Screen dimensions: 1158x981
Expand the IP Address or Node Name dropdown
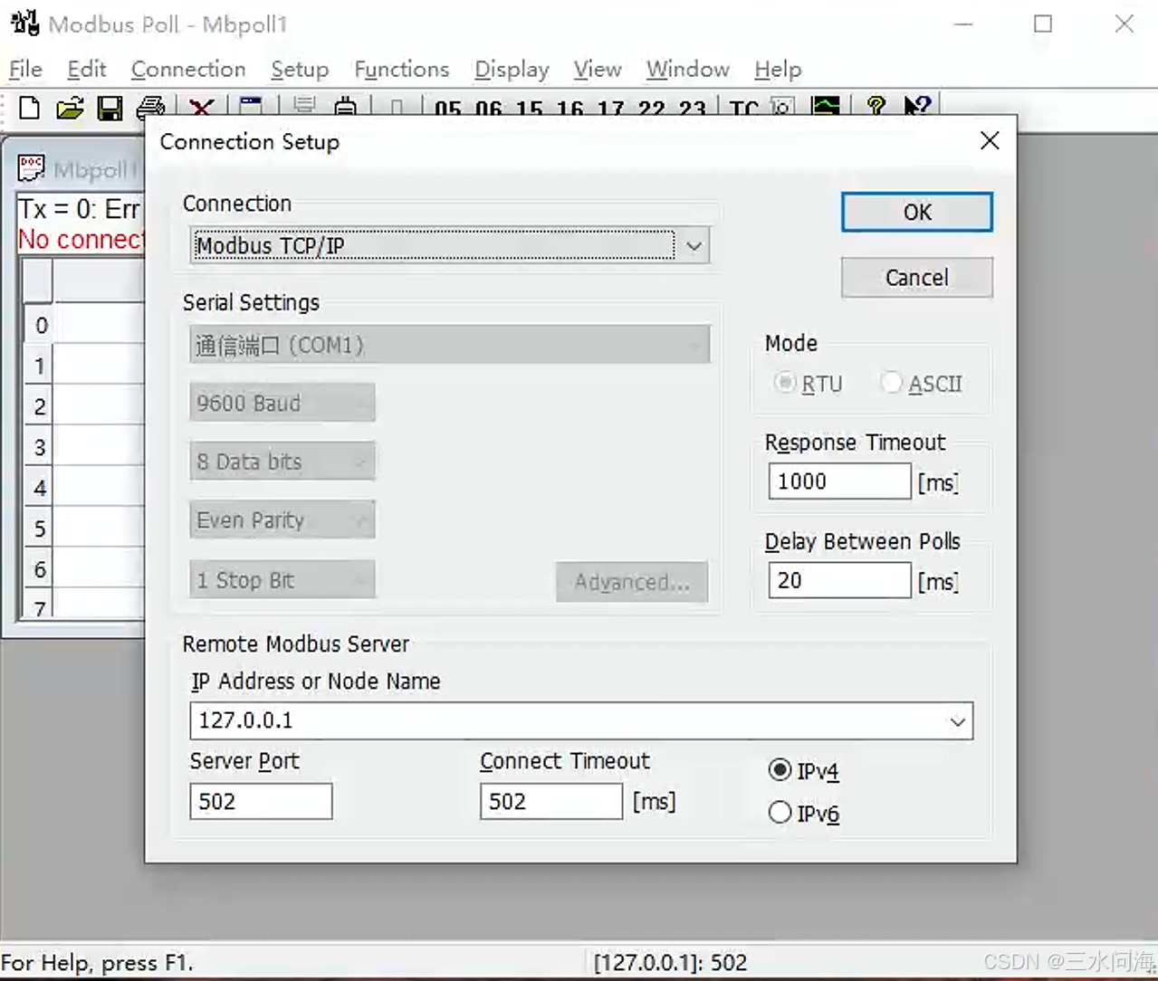tap(958, 721)
